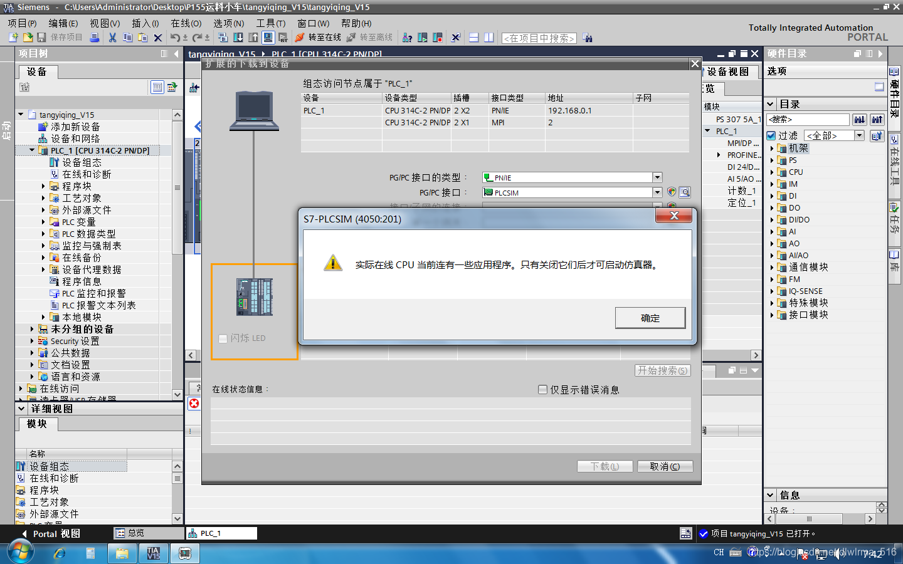The image size is (903, 564).
Task: Open Internet Explorer from the taskbar
Action: (x=60, y=553)
